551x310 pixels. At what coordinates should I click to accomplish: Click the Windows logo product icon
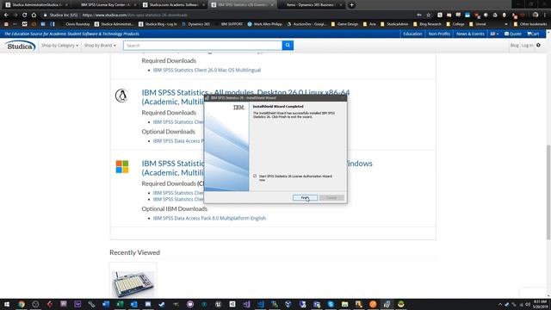[x=122, y=166]
